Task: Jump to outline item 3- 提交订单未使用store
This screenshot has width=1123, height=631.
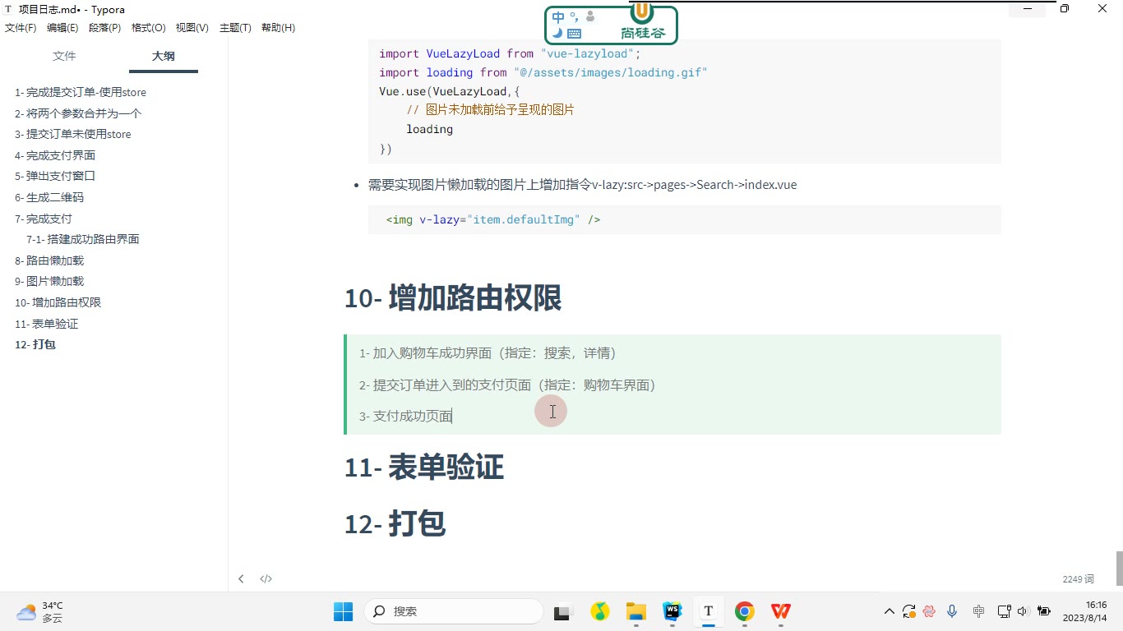Action: (73, 134)
